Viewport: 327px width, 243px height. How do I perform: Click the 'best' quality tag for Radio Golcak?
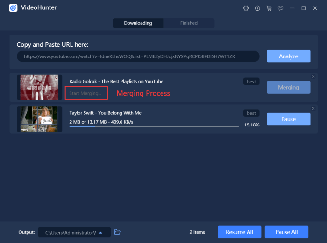[251, 82]
